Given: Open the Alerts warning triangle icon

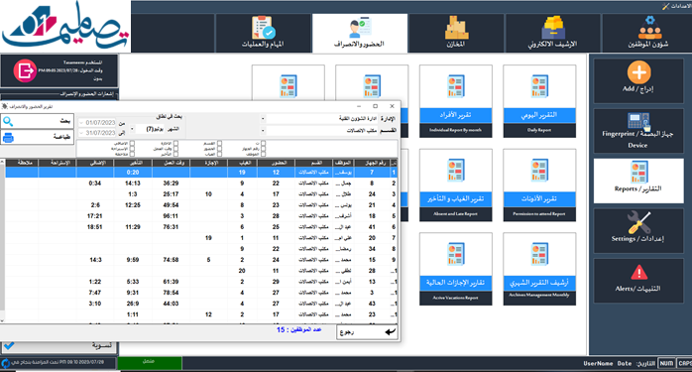Looking at the screenshot, I should click(x=638, y=273).
